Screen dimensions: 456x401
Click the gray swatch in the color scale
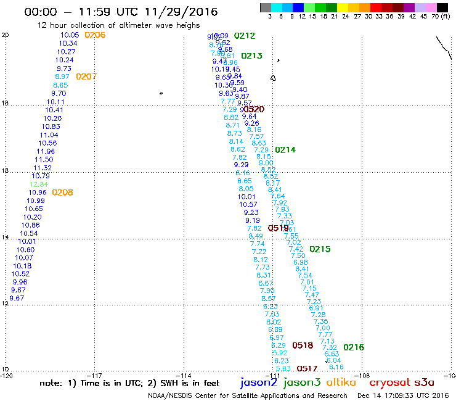(x=266, y=7)
